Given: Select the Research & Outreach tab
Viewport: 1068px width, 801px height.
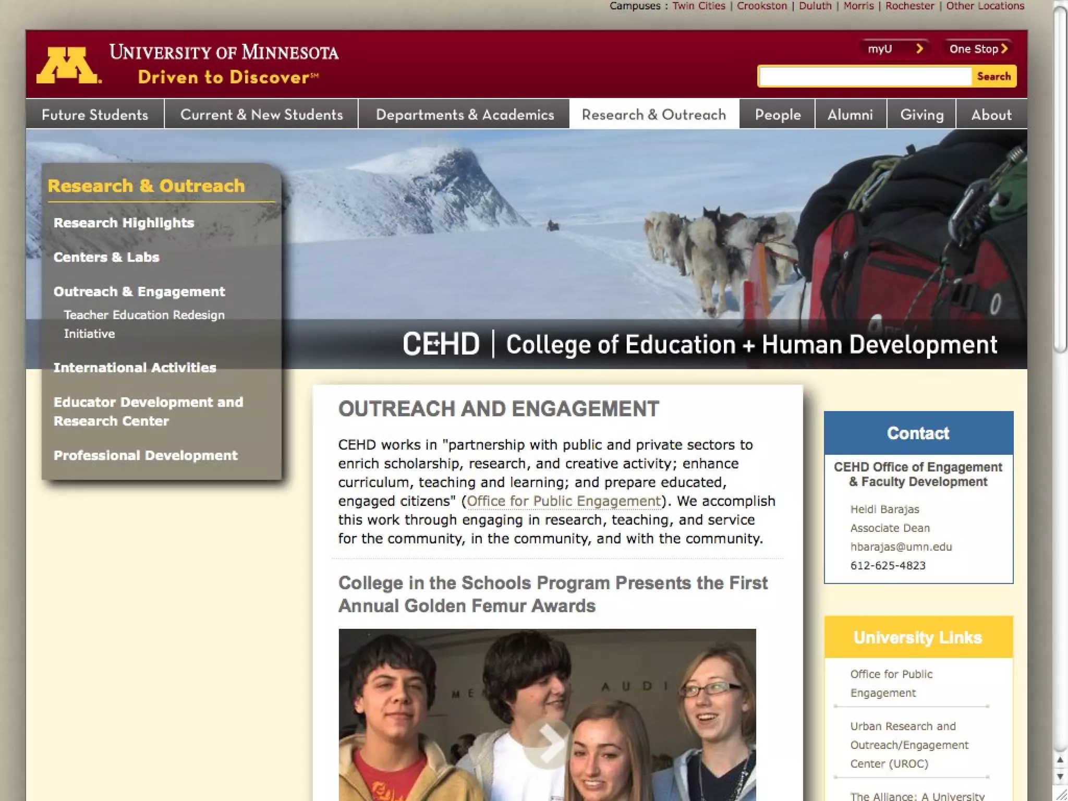Looking at the screenshot, I should point(654,114).
